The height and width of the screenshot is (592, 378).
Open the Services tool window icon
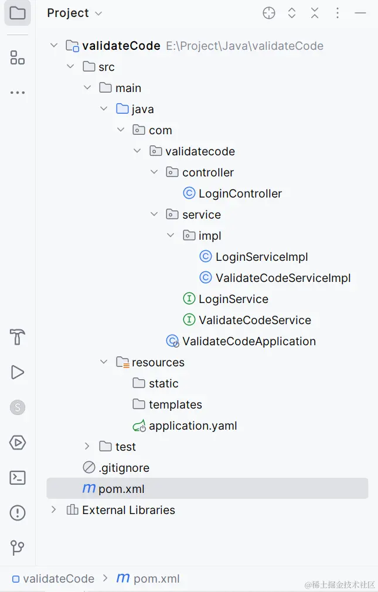point(18,443)
